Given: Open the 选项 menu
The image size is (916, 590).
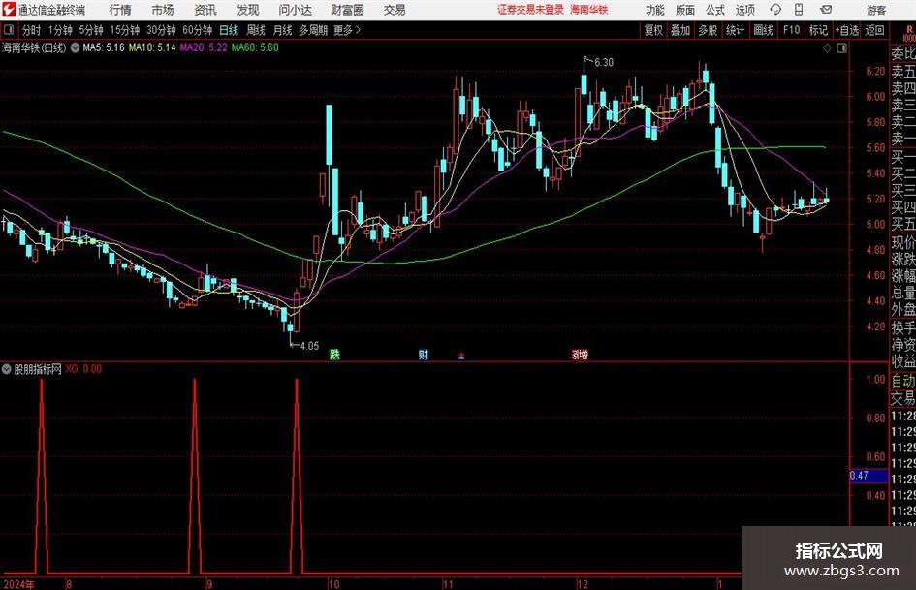Looking at the screenshot, I should (744, 10).
